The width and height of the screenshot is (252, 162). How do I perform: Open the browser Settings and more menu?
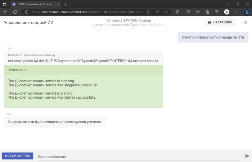coord(236,12)
